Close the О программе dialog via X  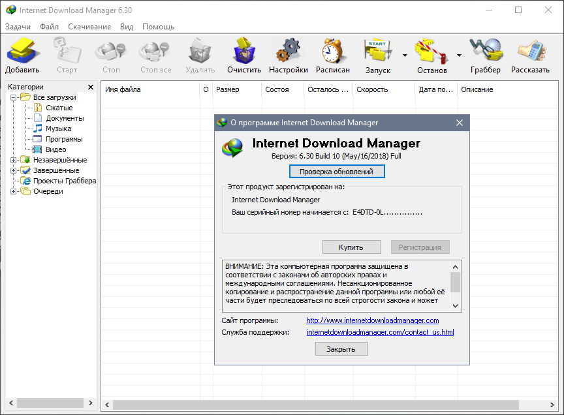[x=460, y=123]
